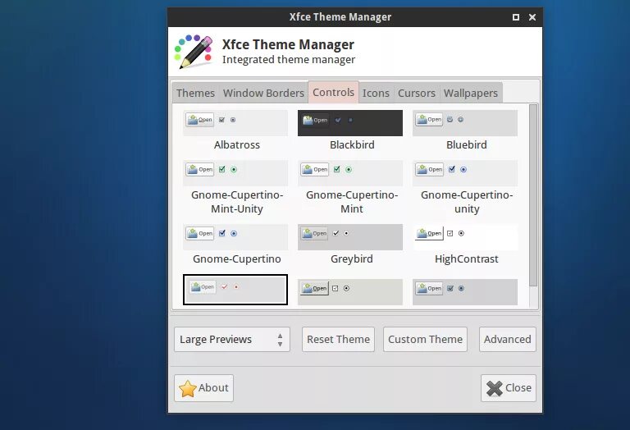The width and height of the screenshot is (630, 430).
Task: Click the Reset Theme button
Action: pos(338,340)
